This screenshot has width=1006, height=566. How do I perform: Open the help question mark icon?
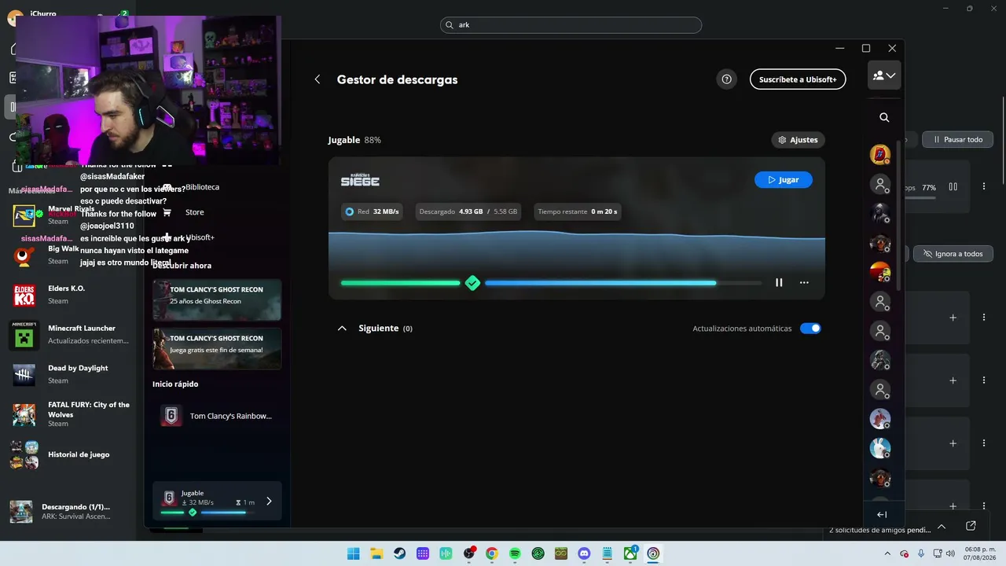coord(726,79)
